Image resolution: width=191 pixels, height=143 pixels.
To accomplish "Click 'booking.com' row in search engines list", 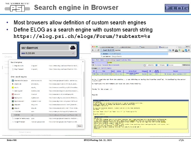I will coord(46,91).
